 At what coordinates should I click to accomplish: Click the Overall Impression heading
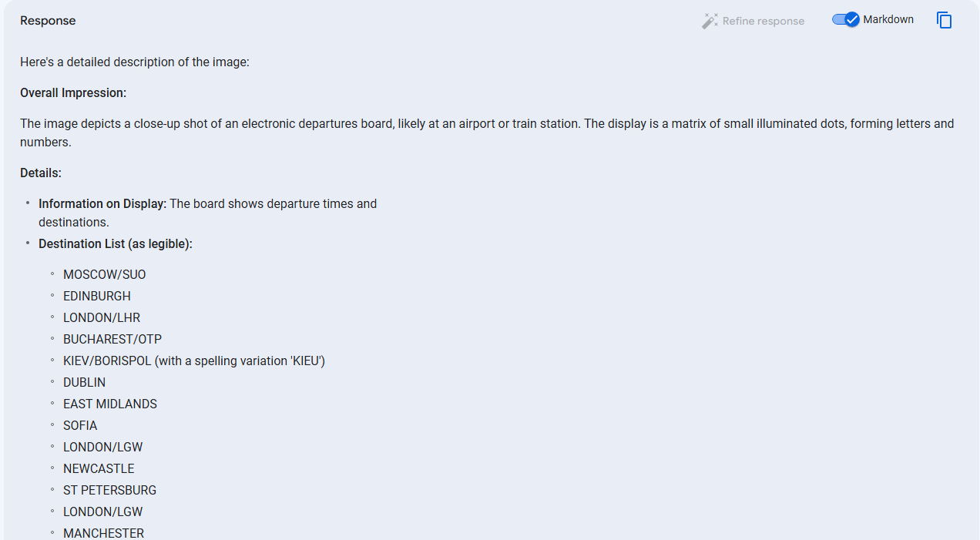click(x=73, y=93)
